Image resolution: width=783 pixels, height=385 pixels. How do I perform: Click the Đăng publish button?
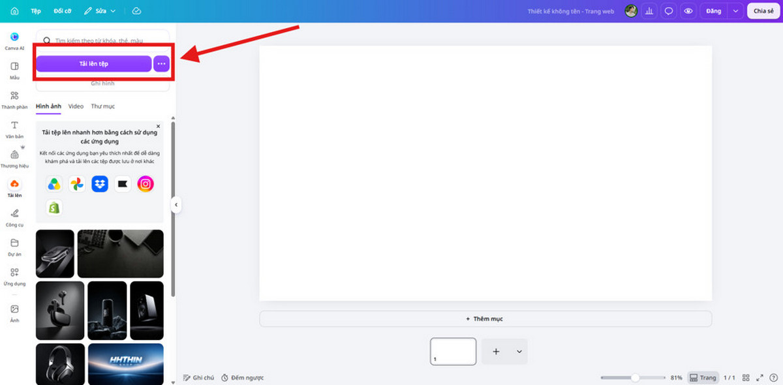pyautogui.click(x=713, y=11)
